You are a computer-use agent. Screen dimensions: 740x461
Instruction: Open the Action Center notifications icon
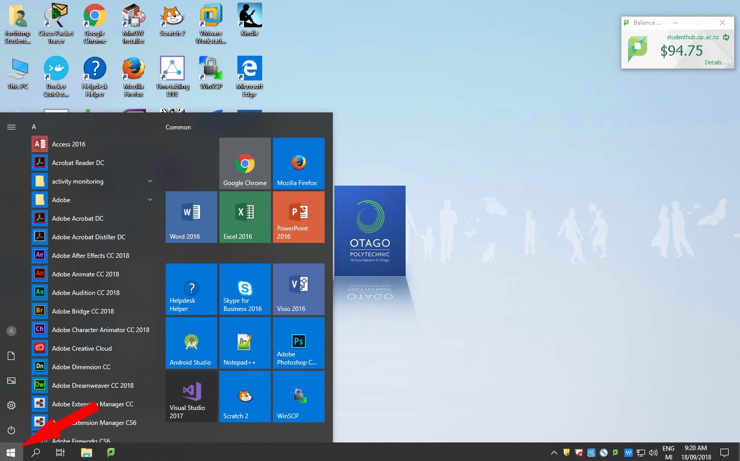pos(725,453)
